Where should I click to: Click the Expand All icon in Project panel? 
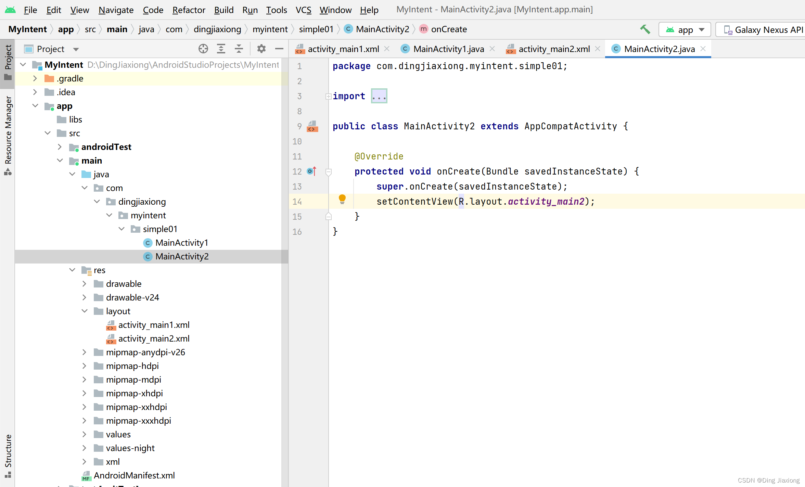(221, 49)
